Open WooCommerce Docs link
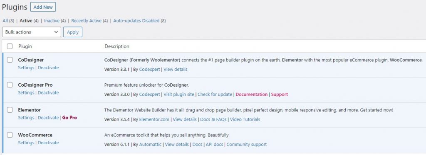This screenshot has width=426, height=155. click(x=197, y=145)
